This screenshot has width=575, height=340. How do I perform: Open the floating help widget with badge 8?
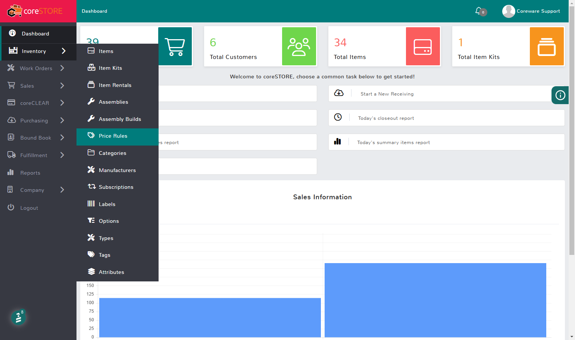(x=18, y=318)
